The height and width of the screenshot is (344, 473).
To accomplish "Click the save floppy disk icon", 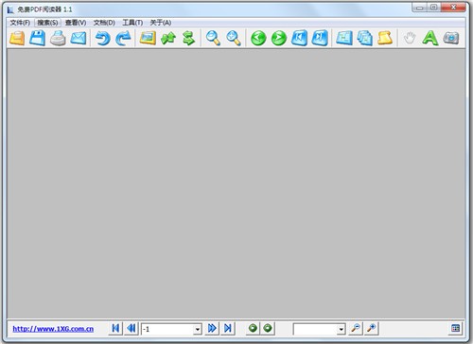I will (x=38, y=38).
